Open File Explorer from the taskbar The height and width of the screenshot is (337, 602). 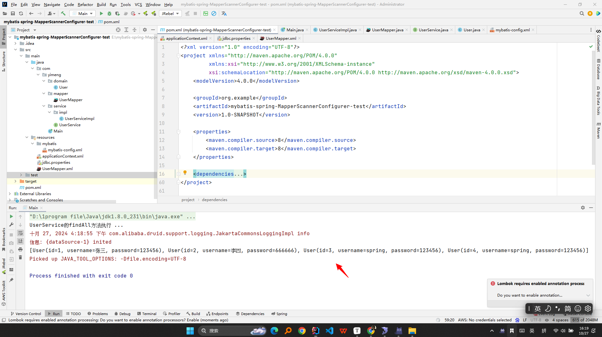[412, 331]
